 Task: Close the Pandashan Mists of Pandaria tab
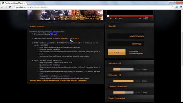click(25, 3)
